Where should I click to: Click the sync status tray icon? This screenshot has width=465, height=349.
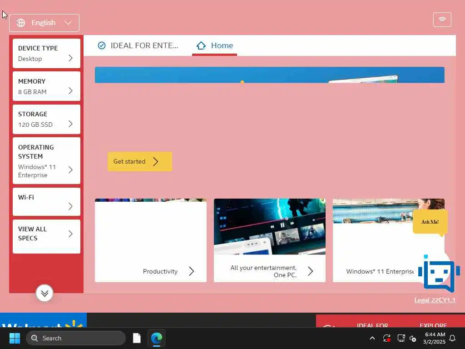(387, 338)
